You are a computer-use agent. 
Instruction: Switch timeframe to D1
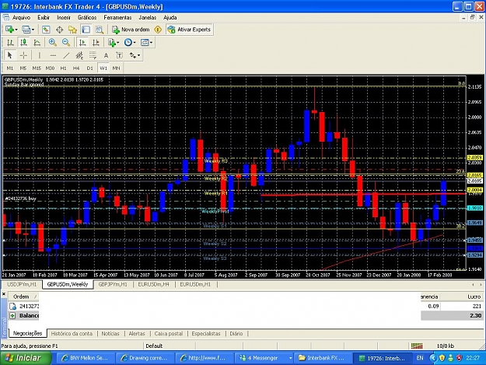tap(90, 68)
